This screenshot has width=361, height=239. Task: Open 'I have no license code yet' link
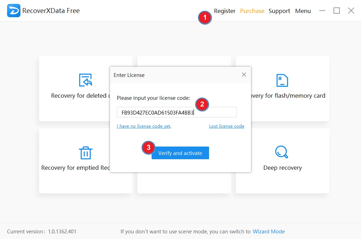point(144,126)
